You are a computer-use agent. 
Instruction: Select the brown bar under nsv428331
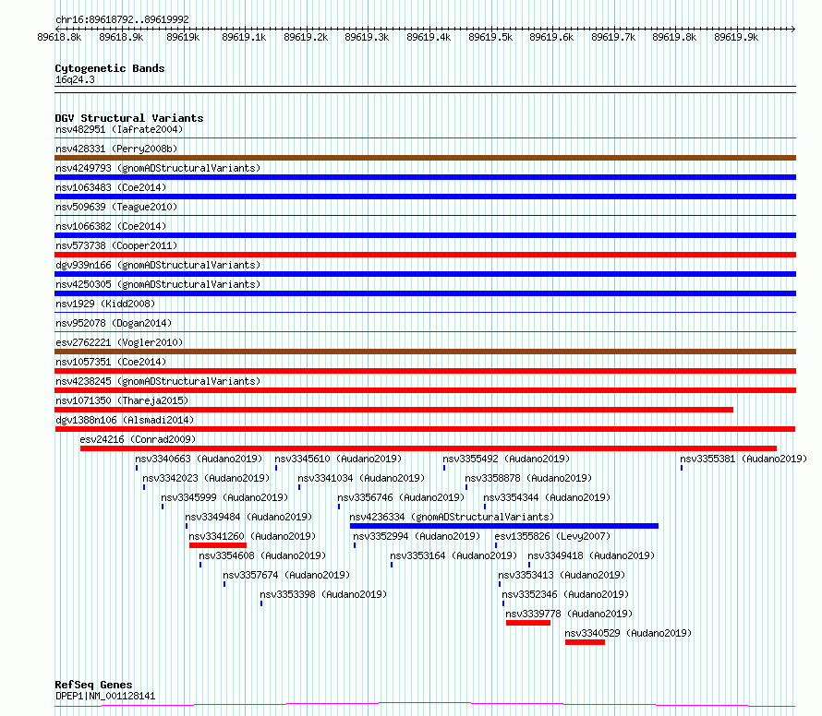click(425, 158)
